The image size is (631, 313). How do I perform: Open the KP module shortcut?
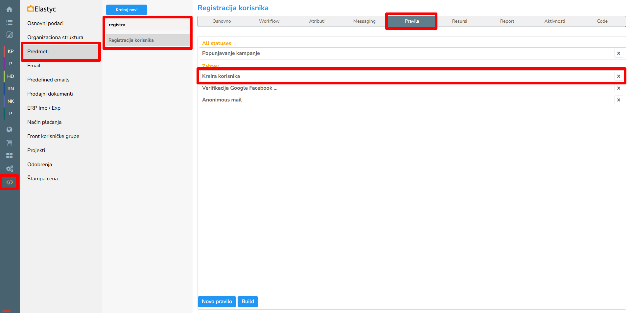(11, 51)
